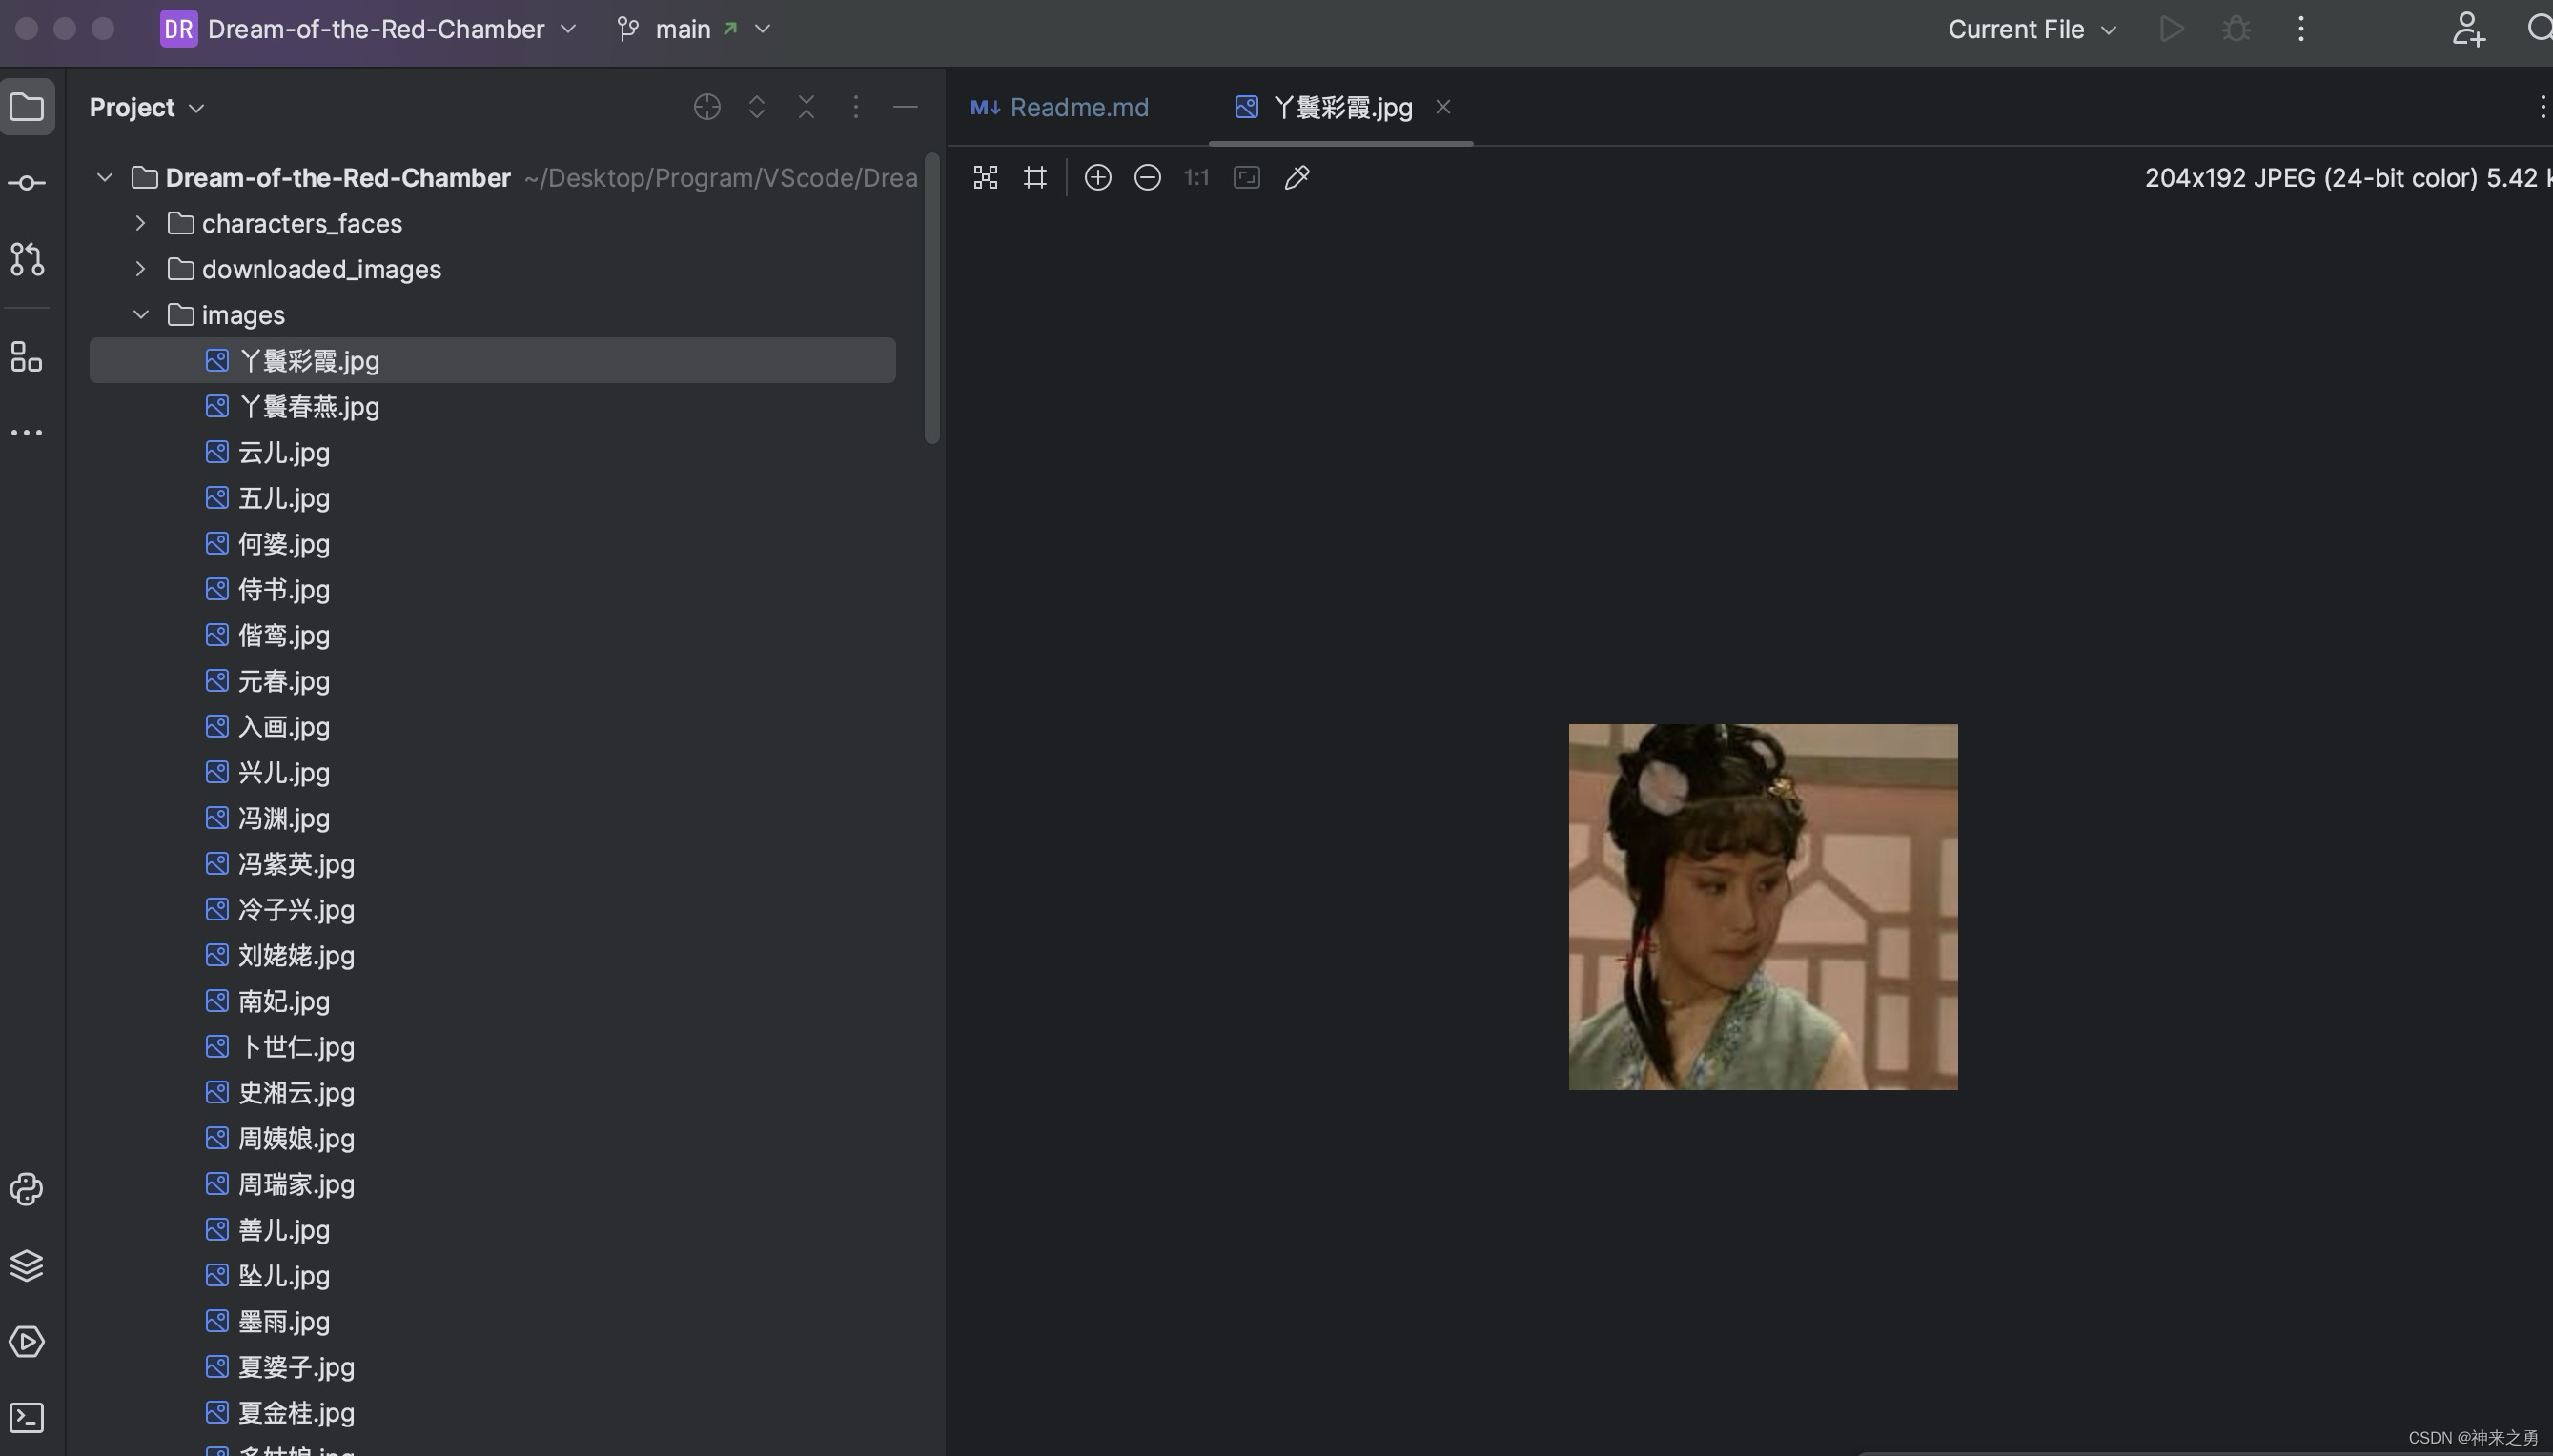Collapse the images folder

point(141,315)
